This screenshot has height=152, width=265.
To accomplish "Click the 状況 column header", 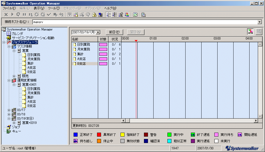I will coord(115,39).
